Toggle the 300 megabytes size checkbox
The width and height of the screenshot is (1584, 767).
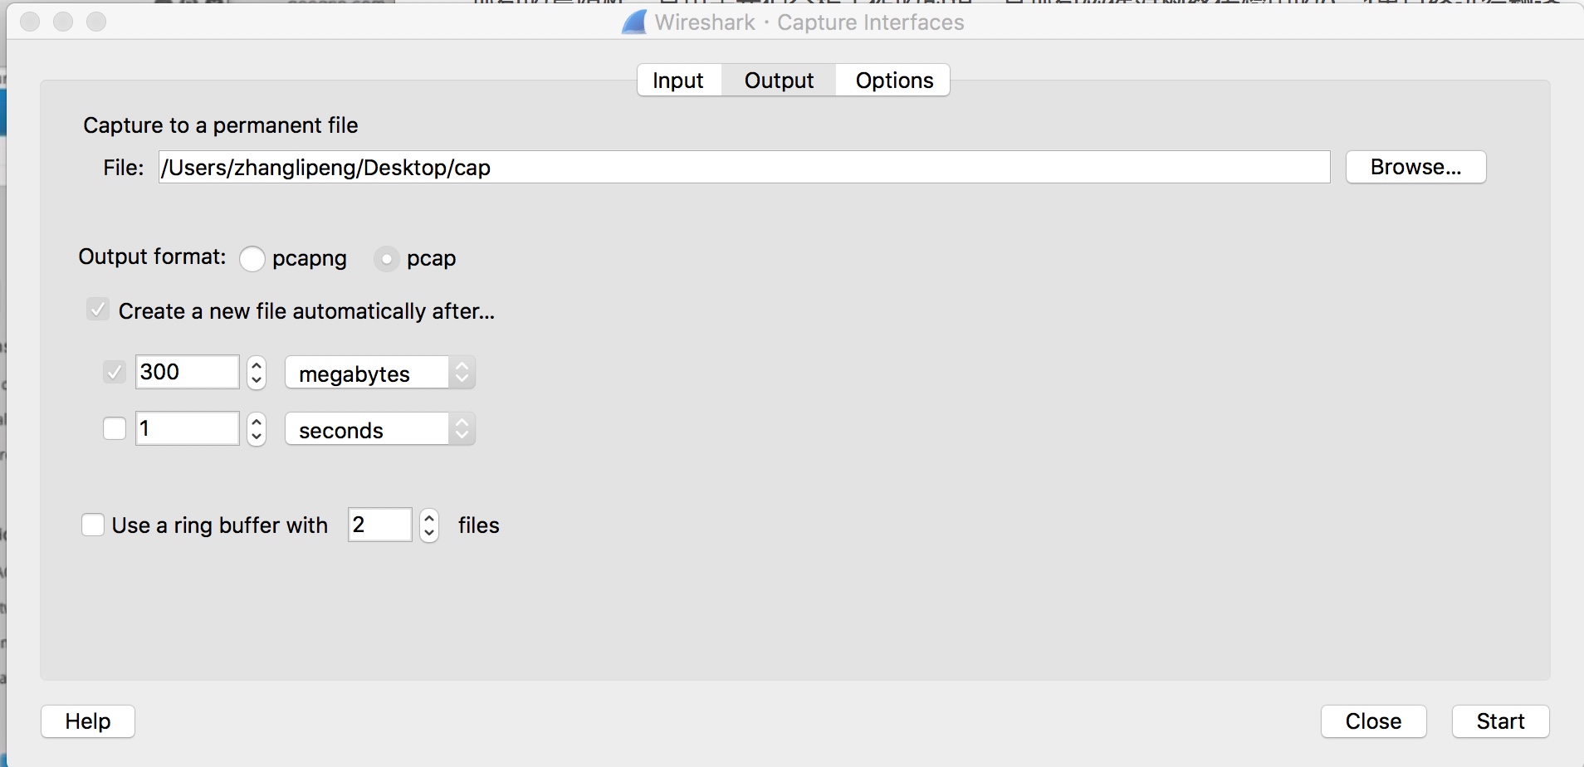(115, 372)
